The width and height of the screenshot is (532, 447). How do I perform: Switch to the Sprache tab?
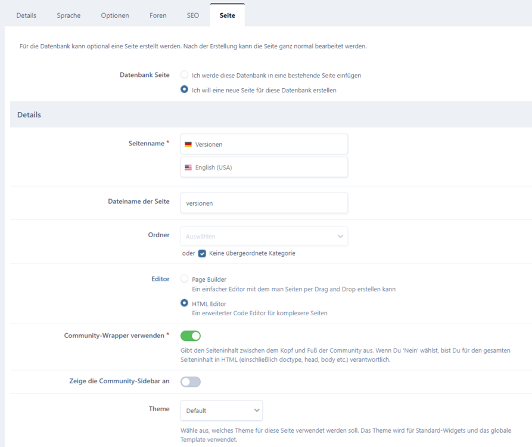pos(69,15)
